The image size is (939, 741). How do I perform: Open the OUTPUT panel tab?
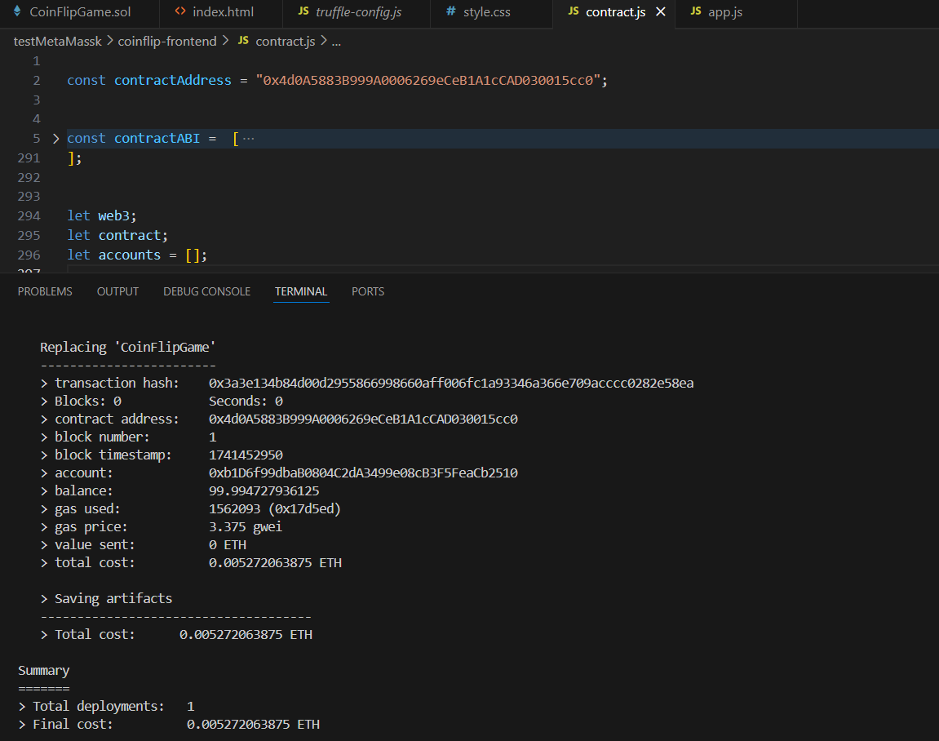pos(117,291)
